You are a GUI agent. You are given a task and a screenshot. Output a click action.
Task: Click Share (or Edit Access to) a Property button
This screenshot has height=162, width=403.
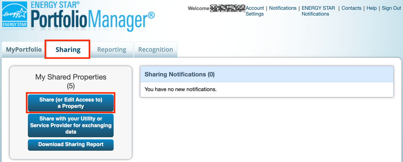[x=71, y=103]
